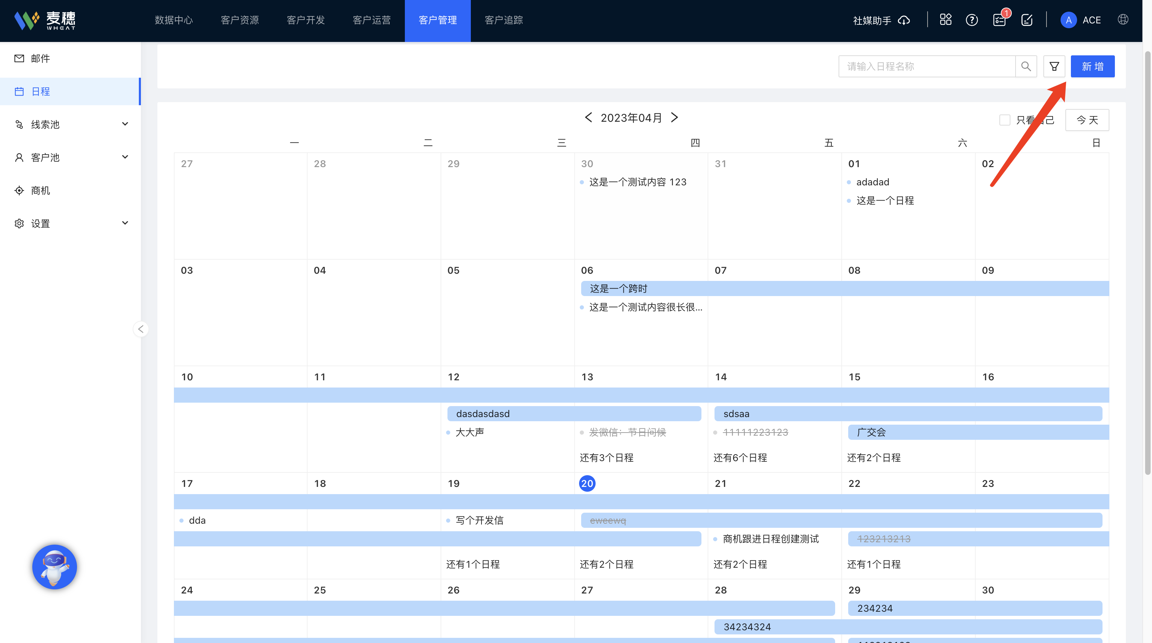Screen dimensions: 1152x643
Task: Expand 还有2个日程 on the 15th
Action: (x=874, y=458)
